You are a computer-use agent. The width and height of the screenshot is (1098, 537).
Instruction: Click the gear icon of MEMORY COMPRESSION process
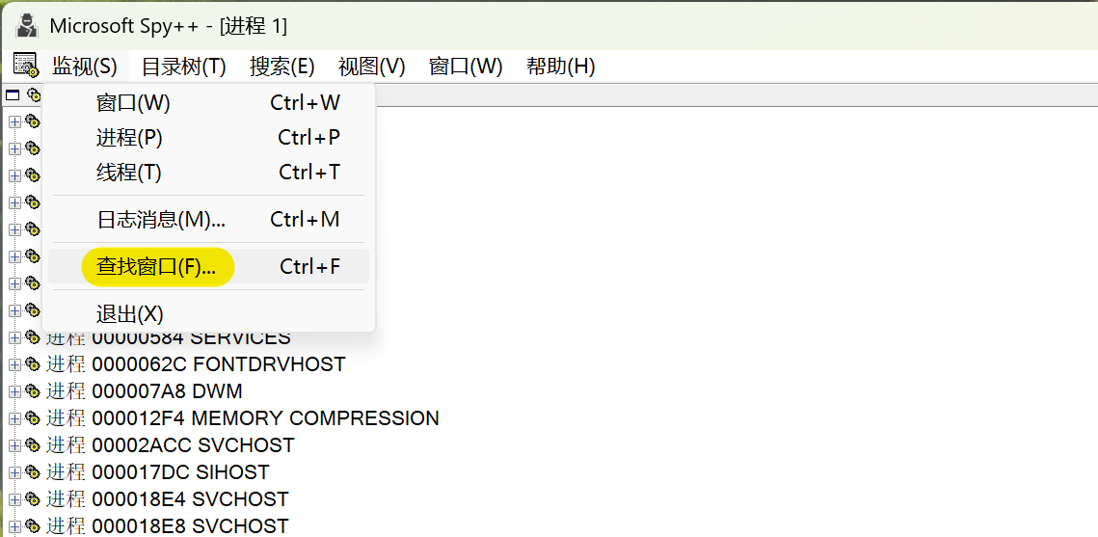pyautogui.click(x=33, y=418)
